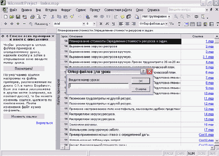Open the font size dropdown
The width and height of the screenshot is (219, 156).
[94, 24]
